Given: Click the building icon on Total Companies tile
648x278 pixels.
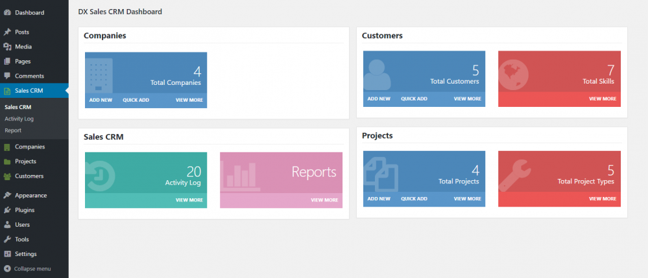Looking at the screenshot, I should (x=100, y=75).
